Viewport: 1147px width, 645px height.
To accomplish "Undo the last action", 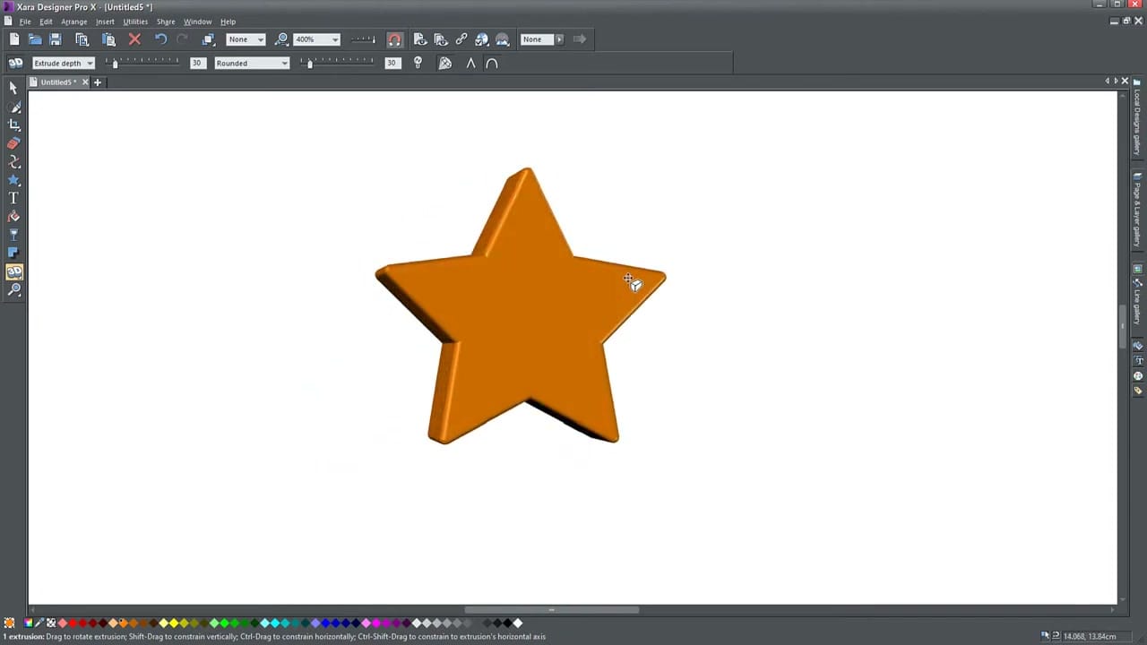I will tap(160, 39).
